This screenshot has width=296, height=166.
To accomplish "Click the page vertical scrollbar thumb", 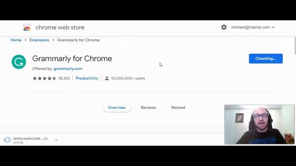I will tap(295, 46).
